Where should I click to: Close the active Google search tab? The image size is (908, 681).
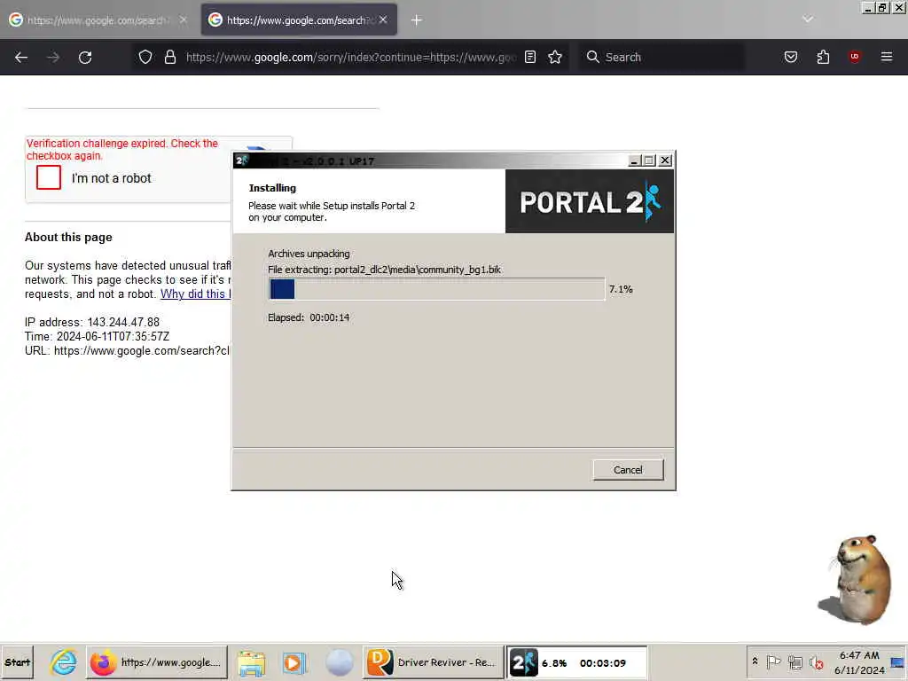[383, 20]
